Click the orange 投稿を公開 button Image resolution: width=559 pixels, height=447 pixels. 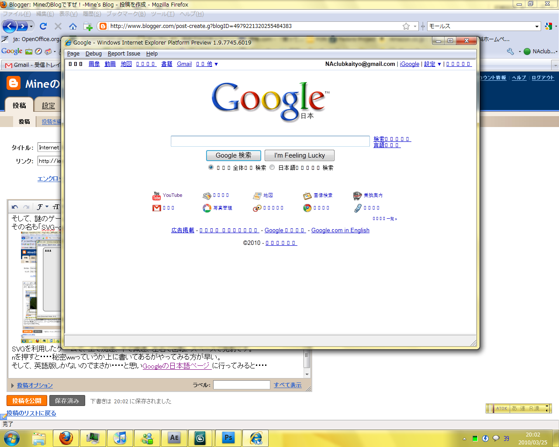(x=27, y=401)
